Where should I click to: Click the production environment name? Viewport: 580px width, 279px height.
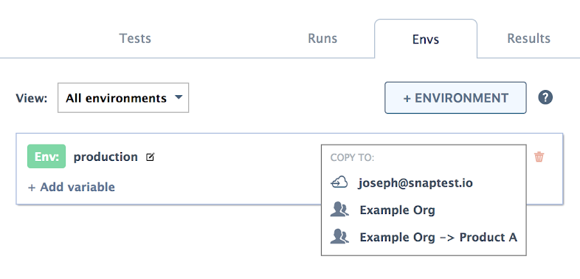106,157
